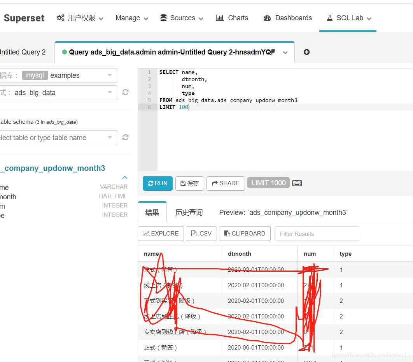The image size is (413, 362).
Task: Click the bar chart icon beside Charts
Action: [x=220, y=18]
